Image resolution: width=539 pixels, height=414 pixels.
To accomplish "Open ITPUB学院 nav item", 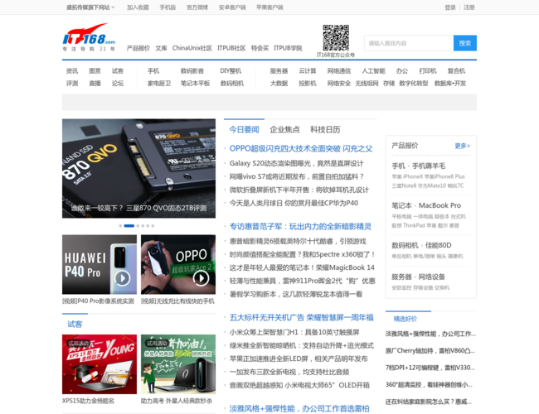I will coord(288,48).
